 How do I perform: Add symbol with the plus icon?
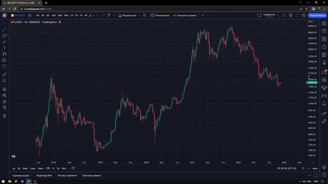pyautogui.click(x=30, y=15)
